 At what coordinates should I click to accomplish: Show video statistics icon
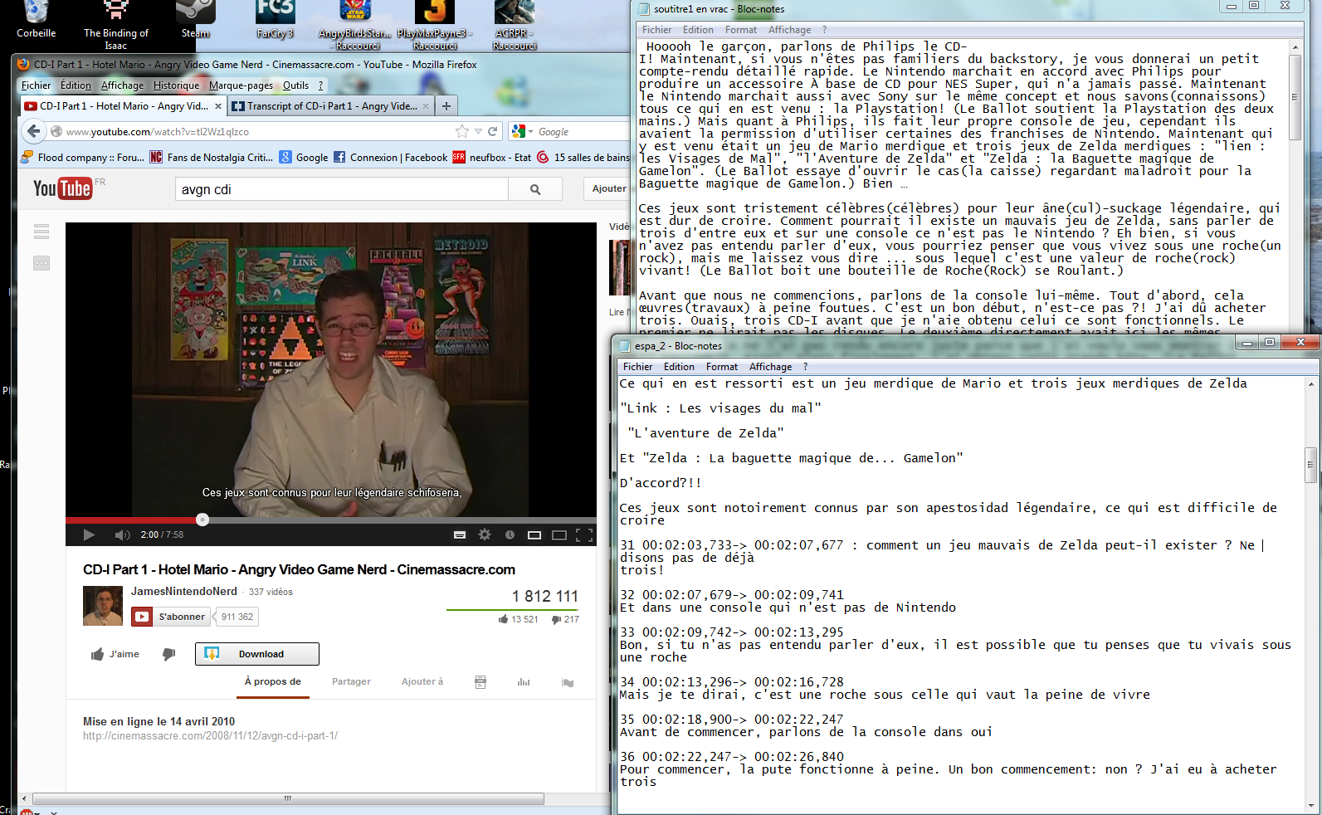click(x=524, y=682)
